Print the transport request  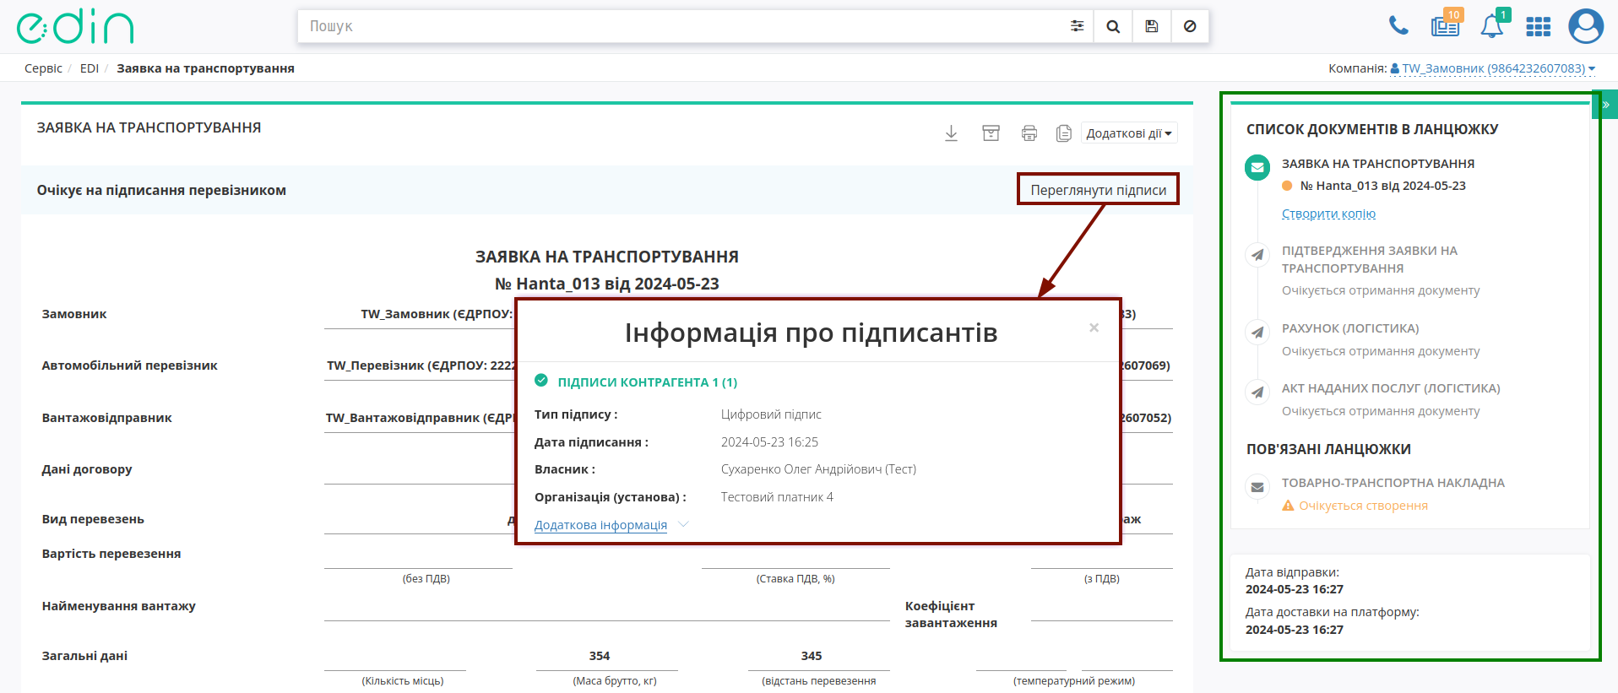pos(1029,133)
